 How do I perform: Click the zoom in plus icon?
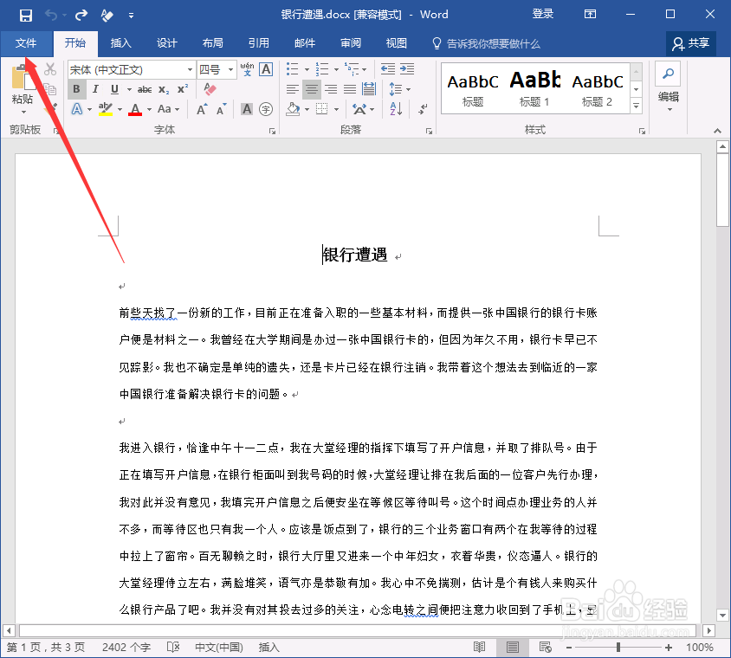tap(669, 648)
